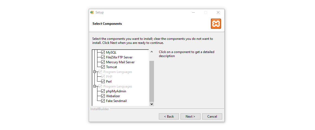The image size is (315, 130).
Task: Click the component list scrollbar thumb
Action: (x=152, y=81)
